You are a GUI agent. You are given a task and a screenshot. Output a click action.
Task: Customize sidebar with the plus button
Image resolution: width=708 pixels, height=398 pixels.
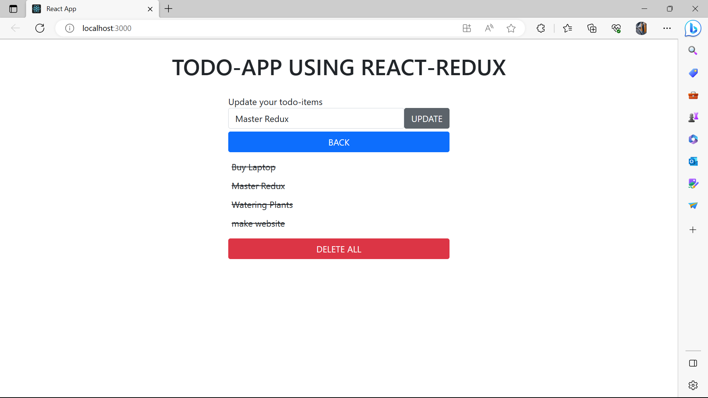click(693, 230)
